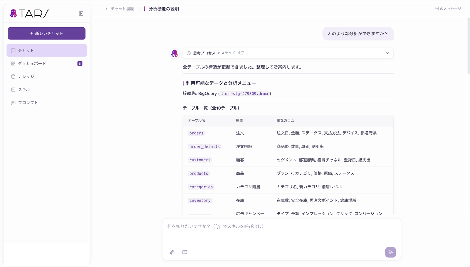The image size is (470, 267).
Task: Click the order_details table name
Action: [x=204, y=147]
